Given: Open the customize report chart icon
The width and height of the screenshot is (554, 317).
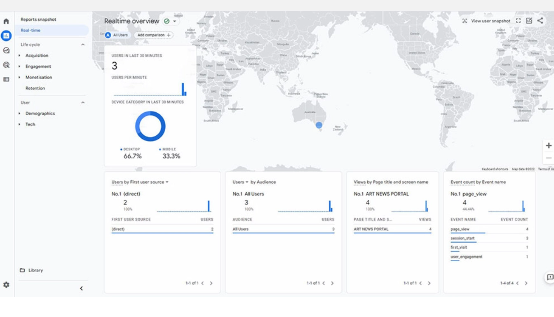Looking at the screenshot, I should point(529,21).
